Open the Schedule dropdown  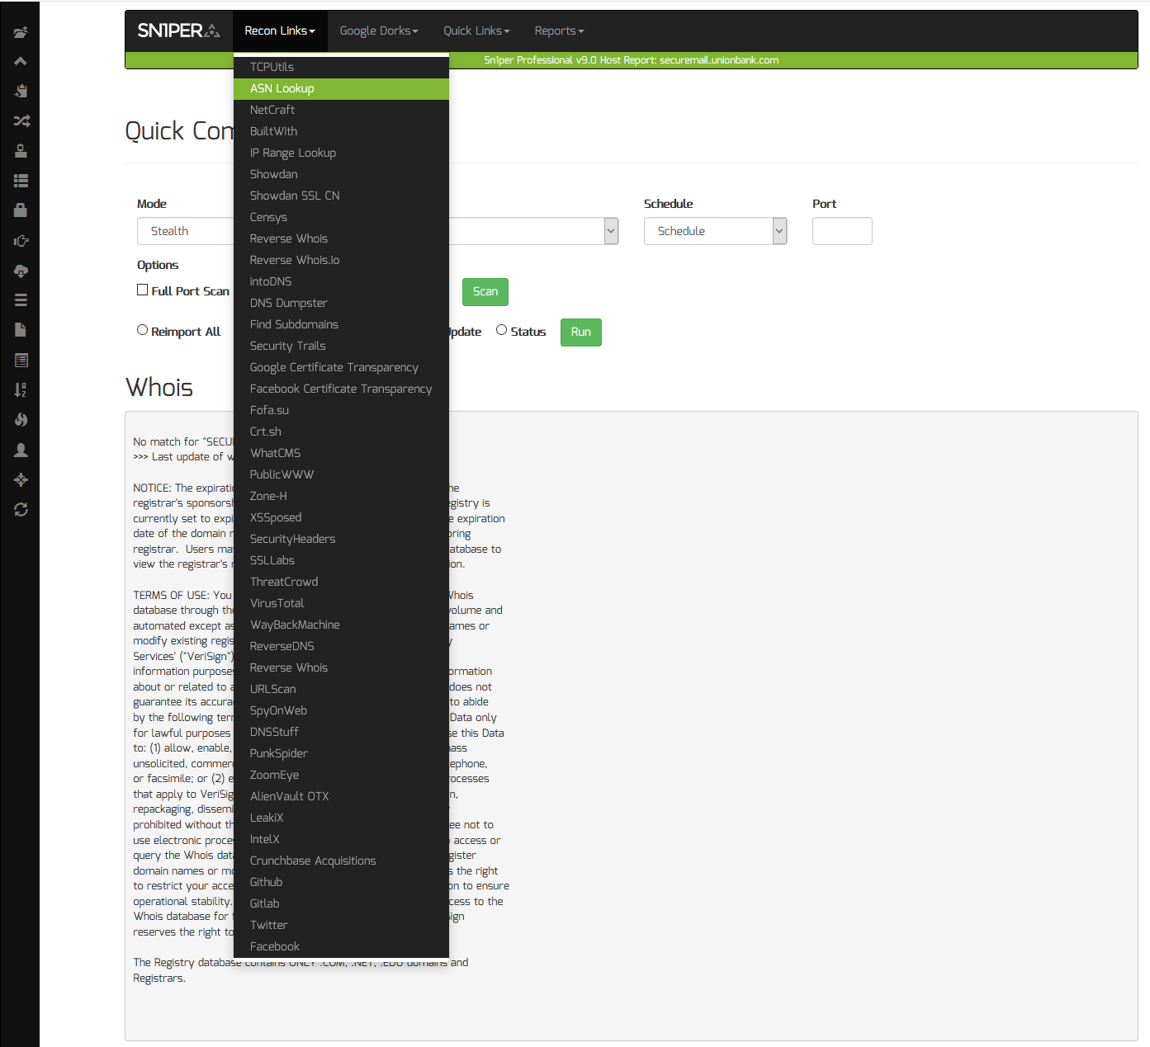715,231
